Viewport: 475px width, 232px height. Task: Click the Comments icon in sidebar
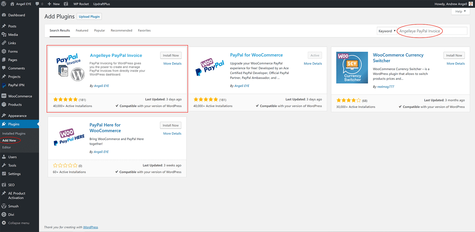[x=4, y=68]
